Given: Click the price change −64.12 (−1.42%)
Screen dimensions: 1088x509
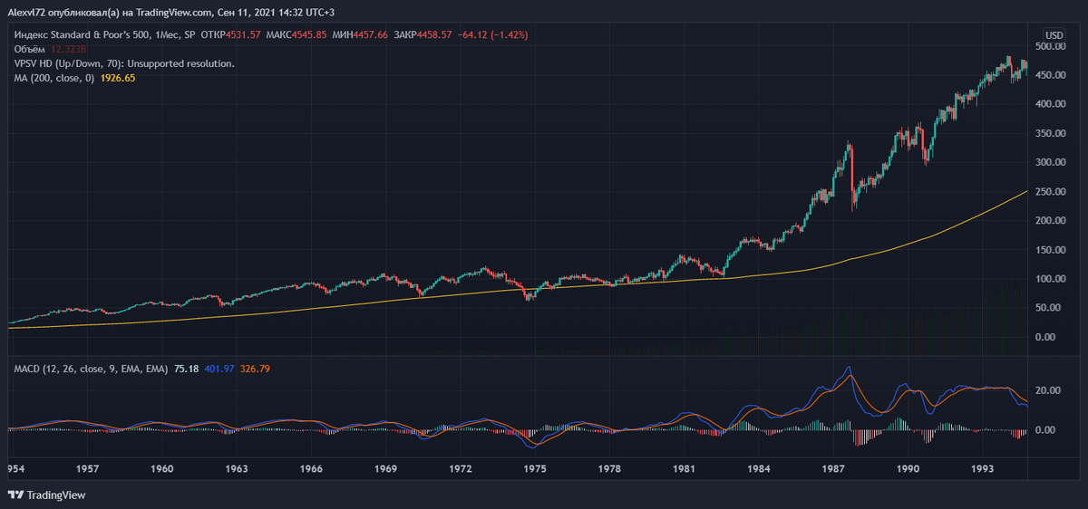Looking at the screenshot, I should pos(494,34).
